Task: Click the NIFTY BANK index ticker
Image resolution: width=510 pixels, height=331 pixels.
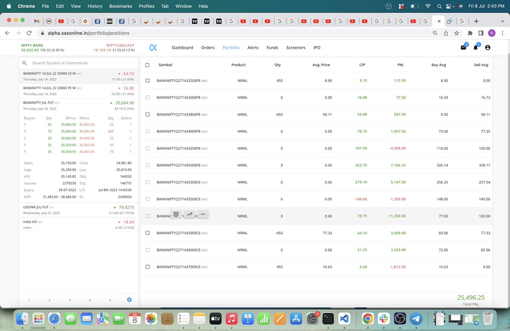Action: point(42,48)
